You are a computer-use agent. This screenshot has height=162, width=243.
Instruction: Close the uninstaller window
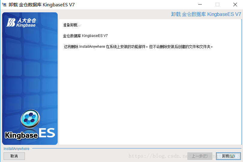click(235, 5)
